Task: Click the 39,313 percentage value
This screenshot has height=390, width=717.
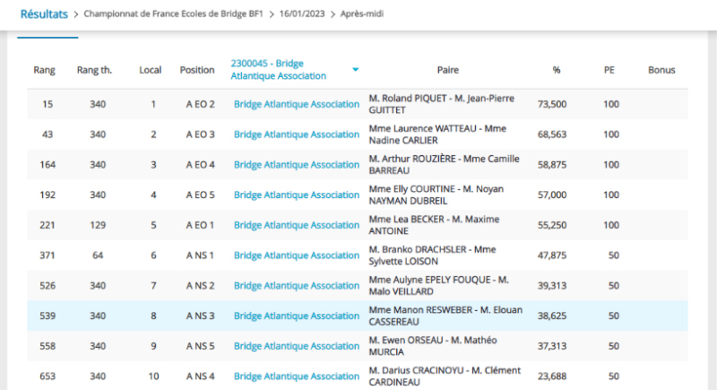Action: pos(552,285)
